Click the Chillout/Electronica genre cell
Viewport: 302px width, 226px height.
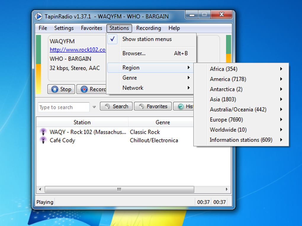click(x=154, y=140)
